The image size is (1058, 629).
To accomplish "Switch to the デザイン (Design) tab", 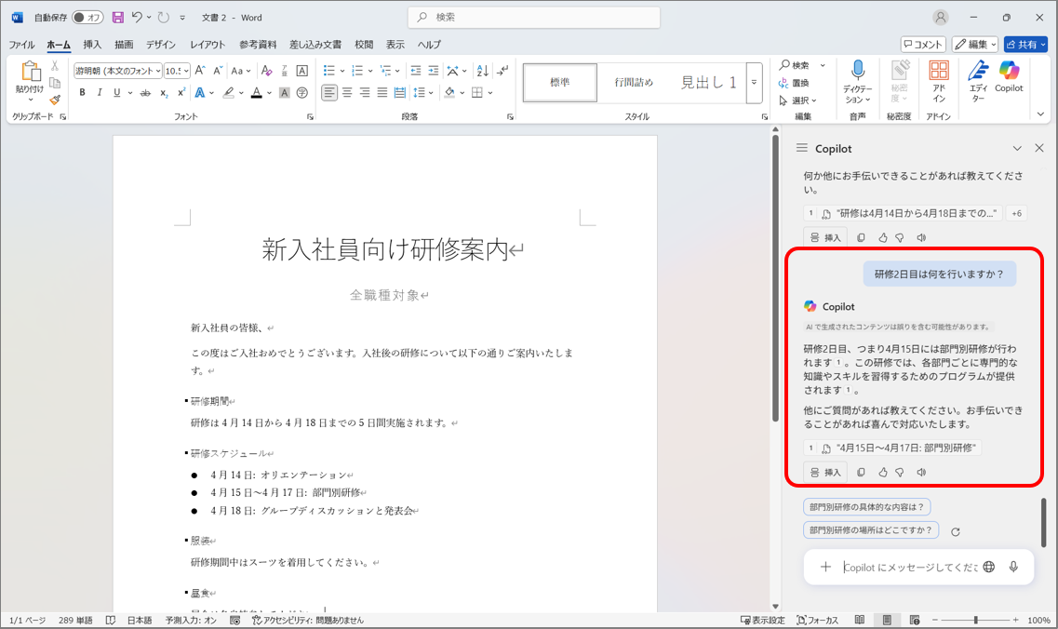I will [161, 45].
